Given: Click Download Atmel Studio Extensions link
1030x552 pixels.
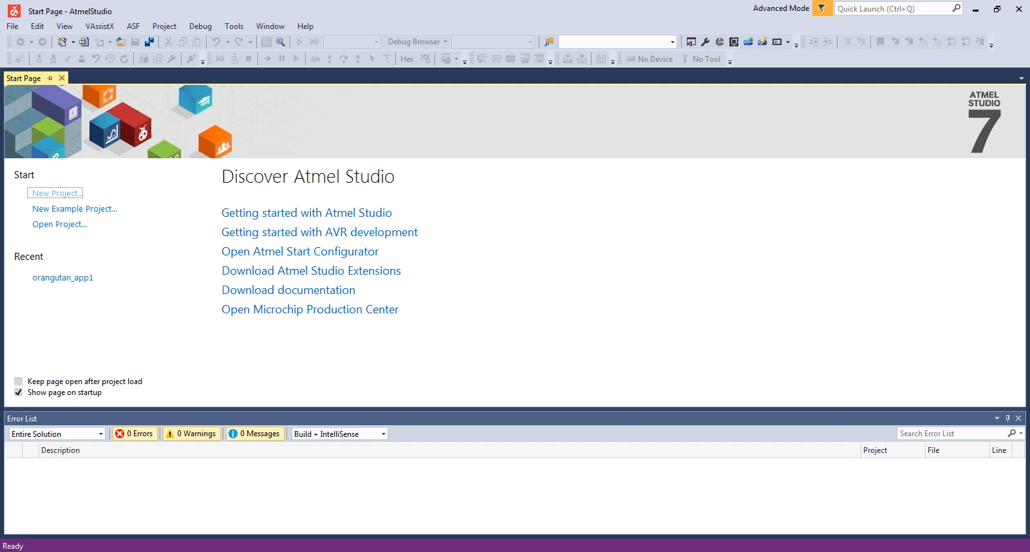Looking at the screenshot, I should [x=311, y=270].
